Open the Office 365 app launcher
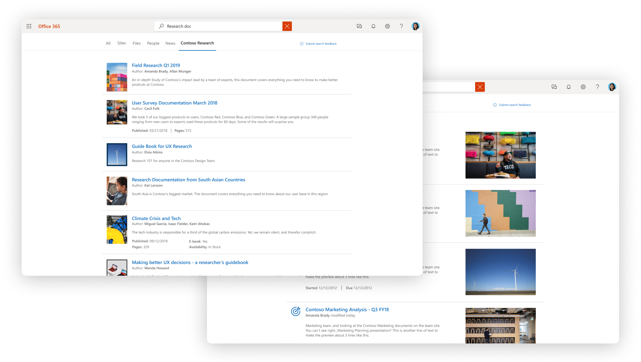The image size is (641, 362). click(x=29, y=26)
